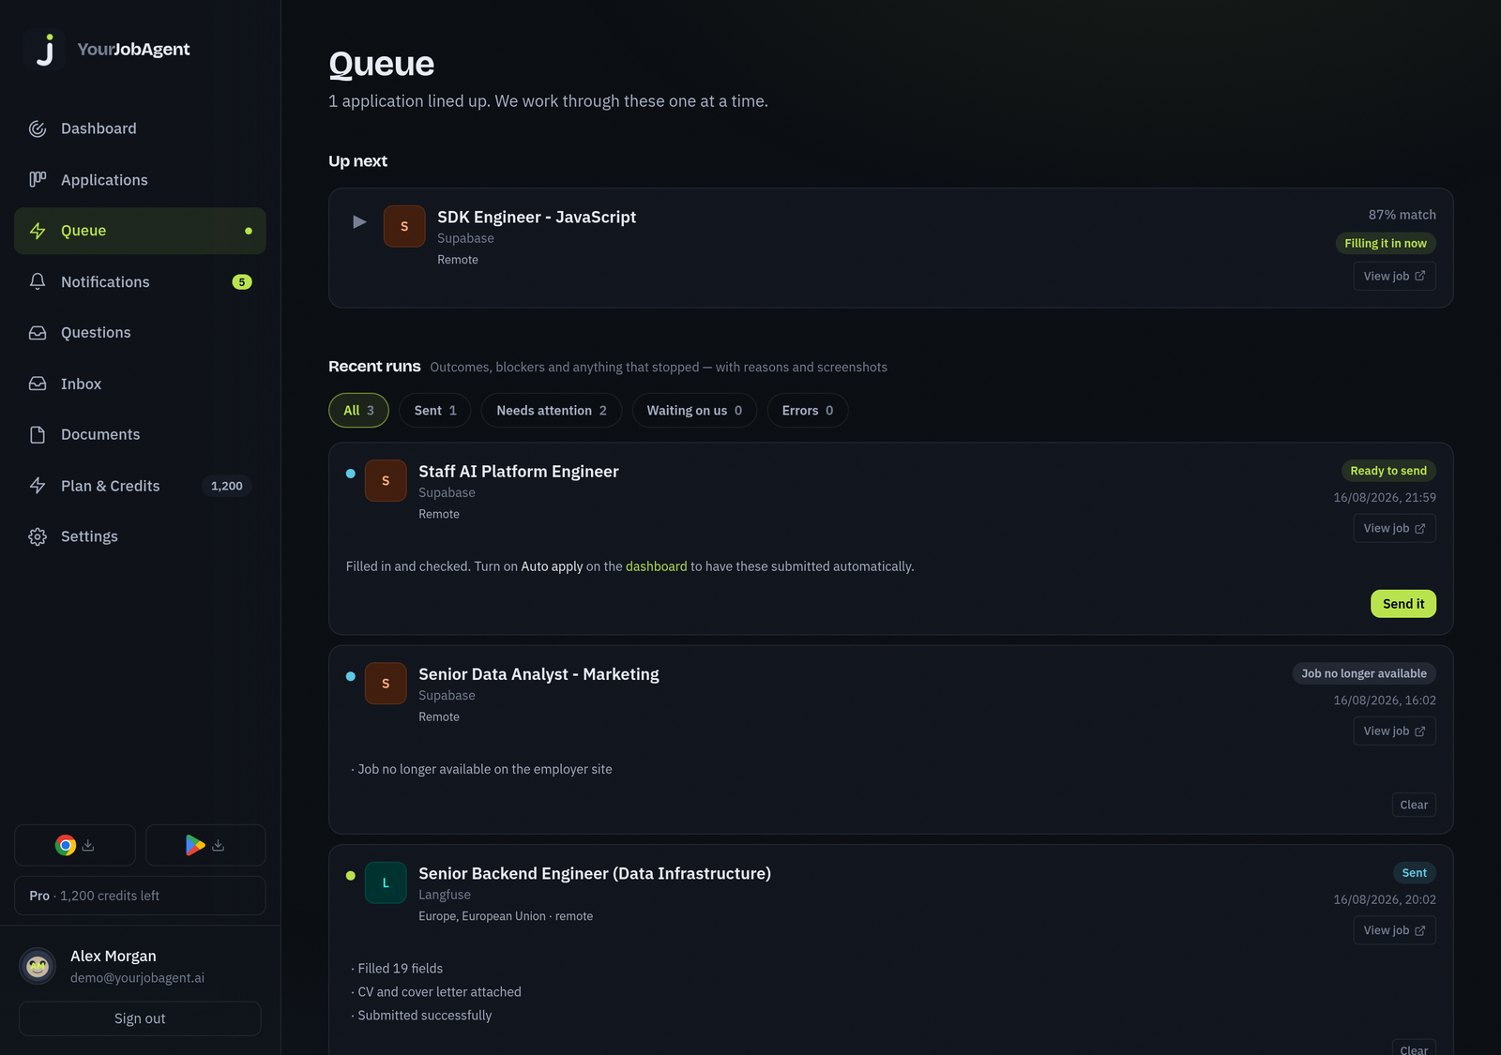Clear the Senior Data Analyst run
1501x1055 pixels.
(x=1414, y=805)
